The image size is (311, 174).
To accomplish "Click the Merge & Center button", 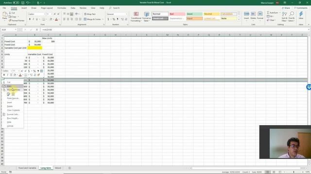I will pos(92,19).
